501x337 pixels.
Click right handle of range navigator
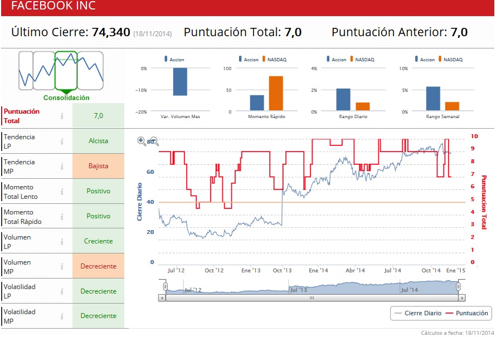(x=458, y=286)
